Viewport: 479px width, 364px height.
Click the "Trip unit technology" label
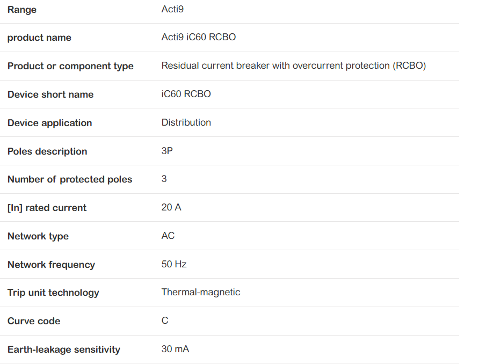coord(53,293)
